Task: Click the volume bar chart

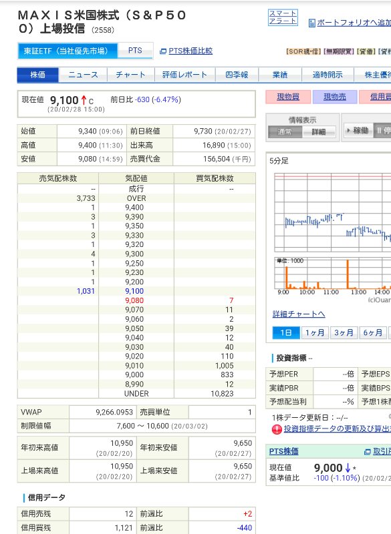Action: click(x=333, y=273)
